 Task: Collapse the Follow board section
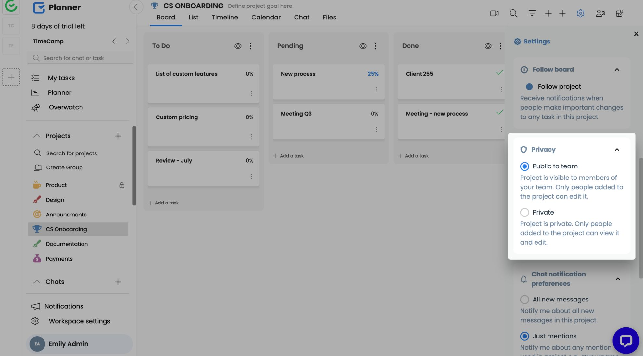[x=617, y=70]
